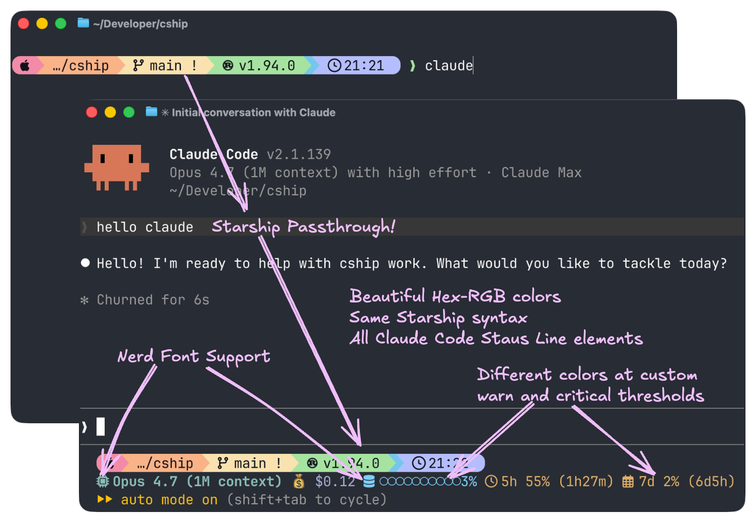Click the asterisk spinner before Churned for 6s
Viewport: 756px width, 522px height.
click(84, 300)
